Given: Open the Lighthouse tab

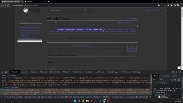Looking at the screenshot, I should [x=100, y=72].
